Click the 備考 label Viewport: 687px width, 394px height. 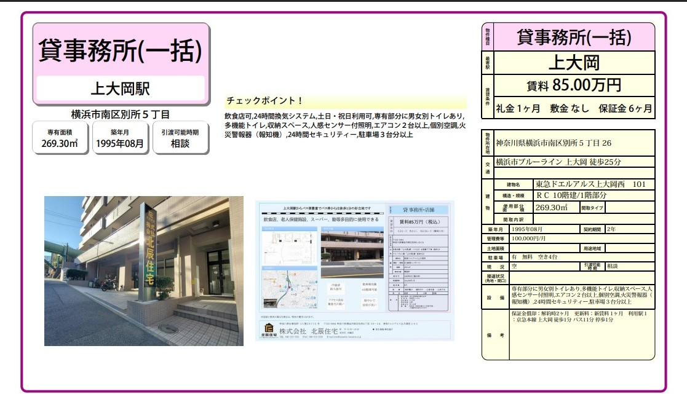[x=495, y=336]
